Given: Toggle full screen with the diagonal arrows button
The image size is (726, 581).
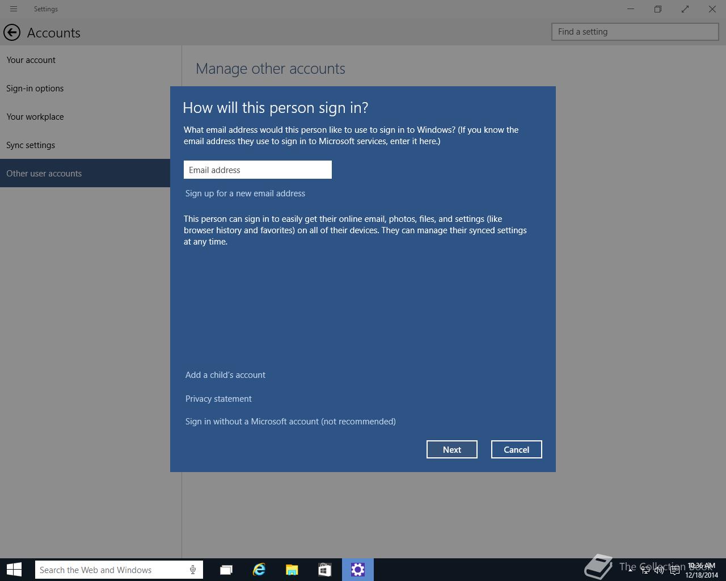Looking at the screenshot, I should (x=685, y=9).
